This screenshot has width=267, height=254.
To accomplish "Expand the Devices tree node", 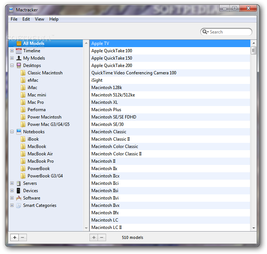I will [x=12, y=191].
